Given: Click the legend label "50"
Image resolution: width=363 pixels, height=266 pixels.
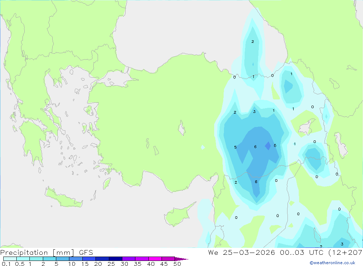Looking at the screenshot, I should pos(177,264).
